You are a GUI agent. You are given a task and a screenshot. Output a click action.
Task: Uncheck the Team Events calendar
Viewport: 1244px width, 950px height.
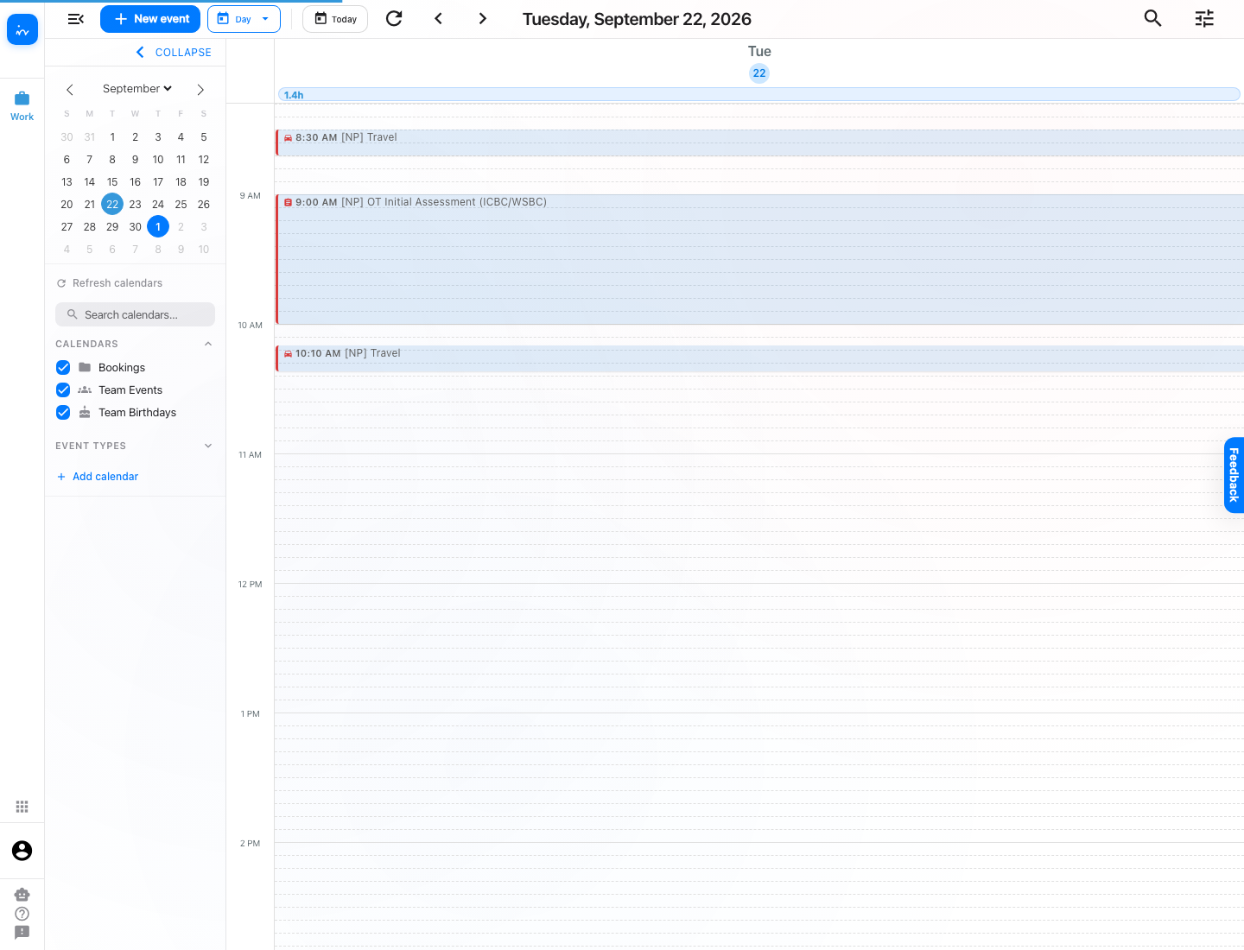click(63, 389)
